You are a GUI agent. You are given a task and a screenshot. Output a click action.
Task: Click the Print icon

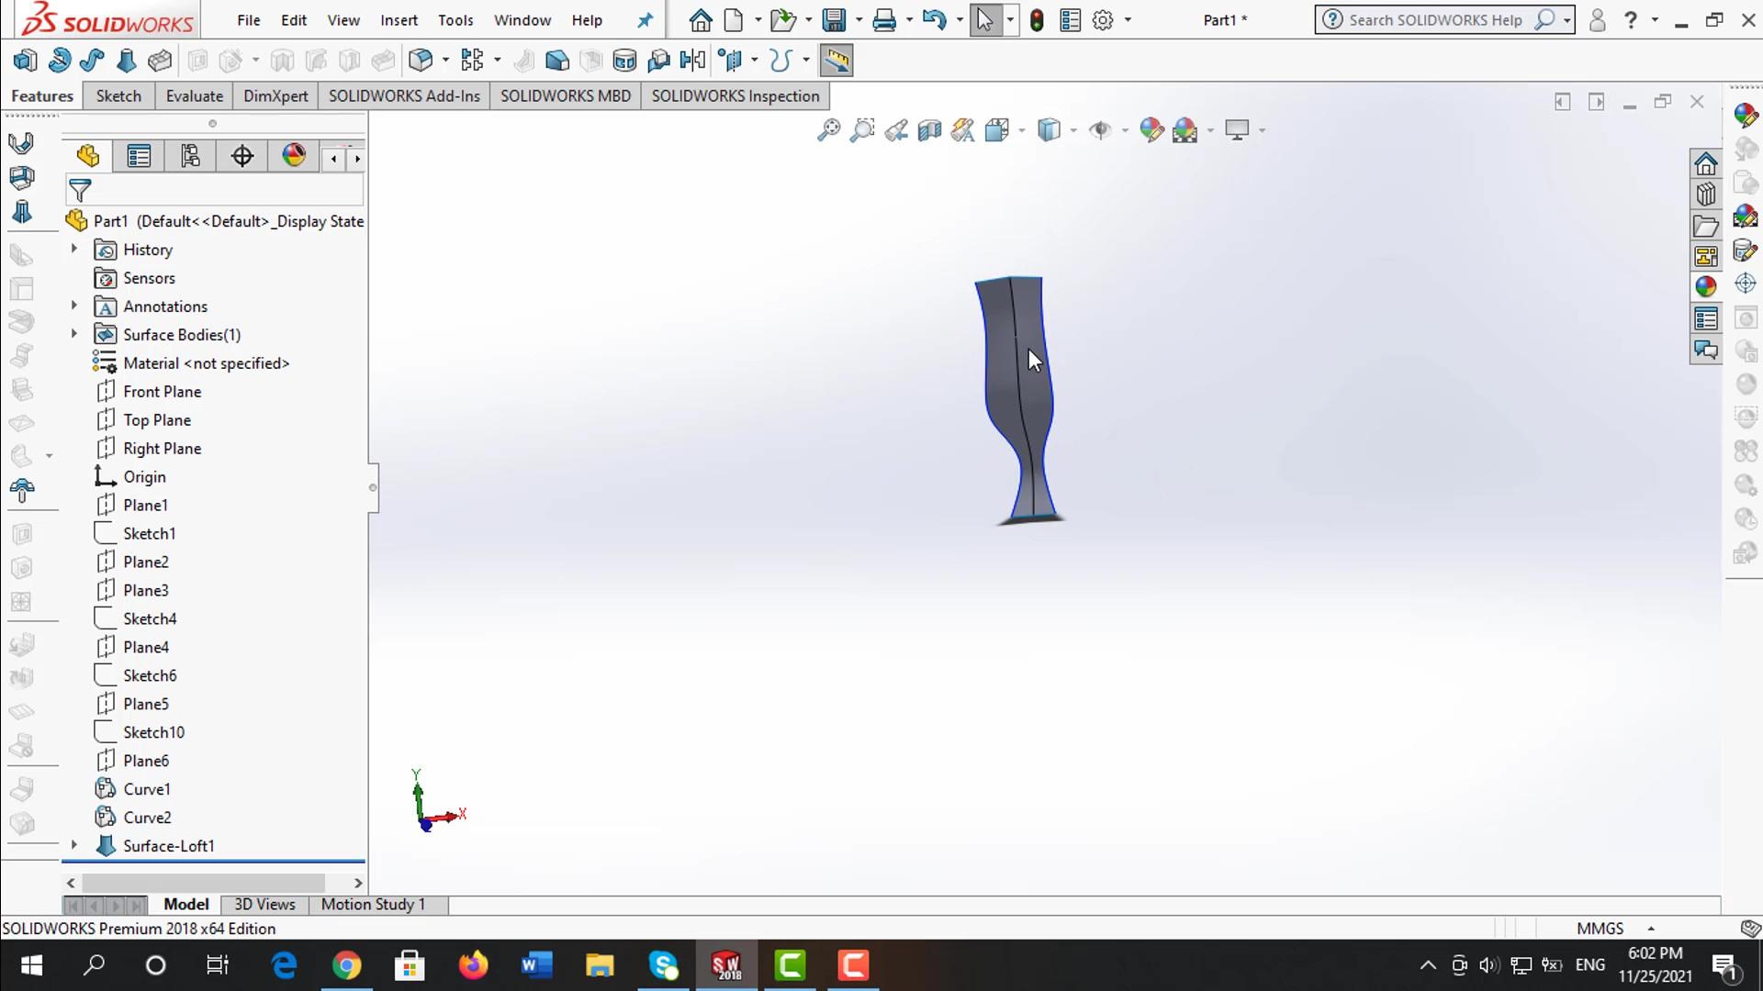[884, 20]
